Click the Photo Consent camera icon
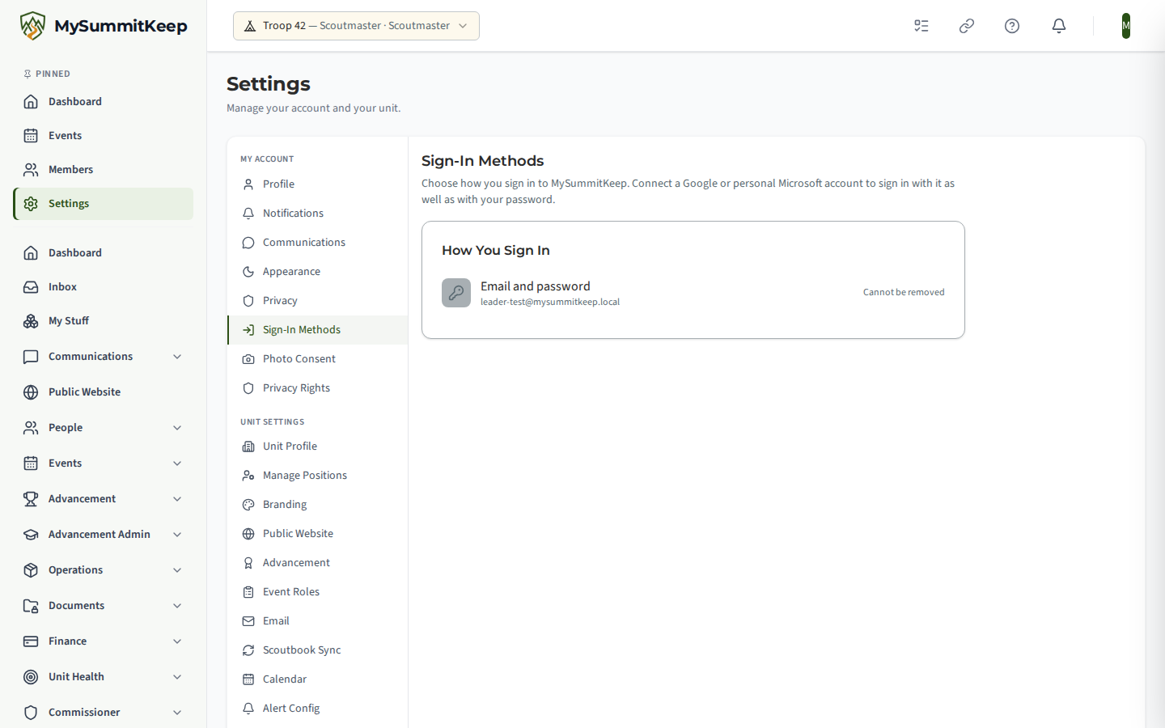The image size is (1165, 728). click(248, 359)
